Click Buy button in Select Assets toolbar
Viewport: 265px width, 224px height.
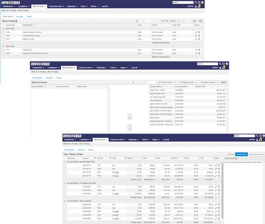tap(195, 21)
